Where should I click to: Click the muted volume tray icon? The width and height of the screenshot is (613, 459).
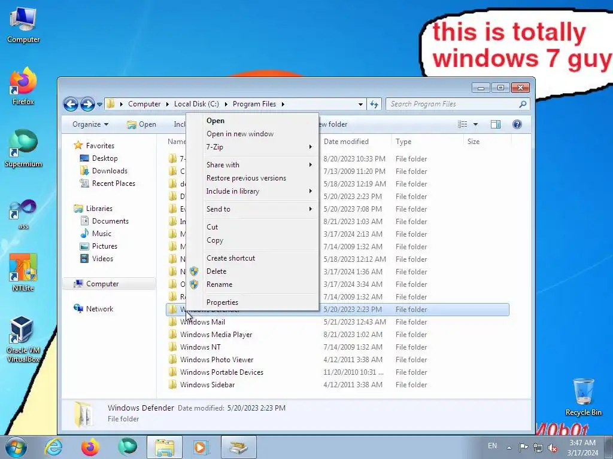click(553, 447)
